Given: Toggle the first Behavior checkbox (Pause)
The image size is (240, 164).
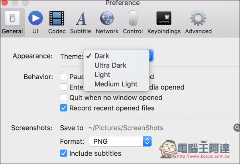Looking at the screenshot, I should tap(63, 76).
